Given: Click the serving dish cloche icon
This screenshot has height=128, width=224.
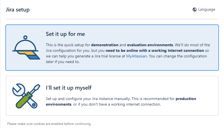Looking at the screenshot, I should tap(26, 48).
